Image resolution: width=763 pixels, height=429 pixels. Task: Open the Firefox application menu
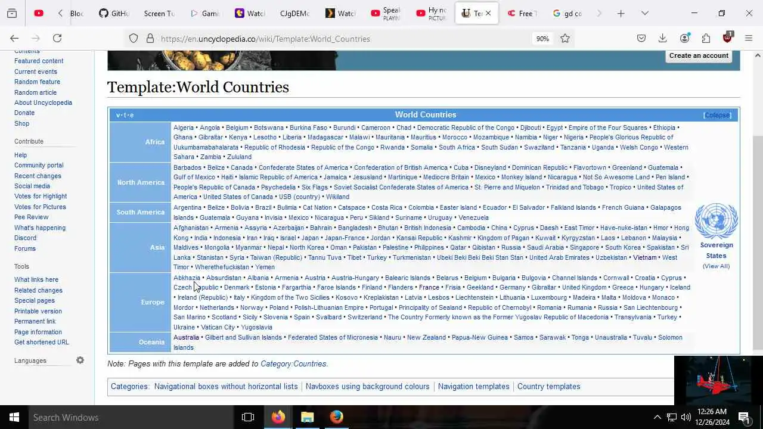749,38
